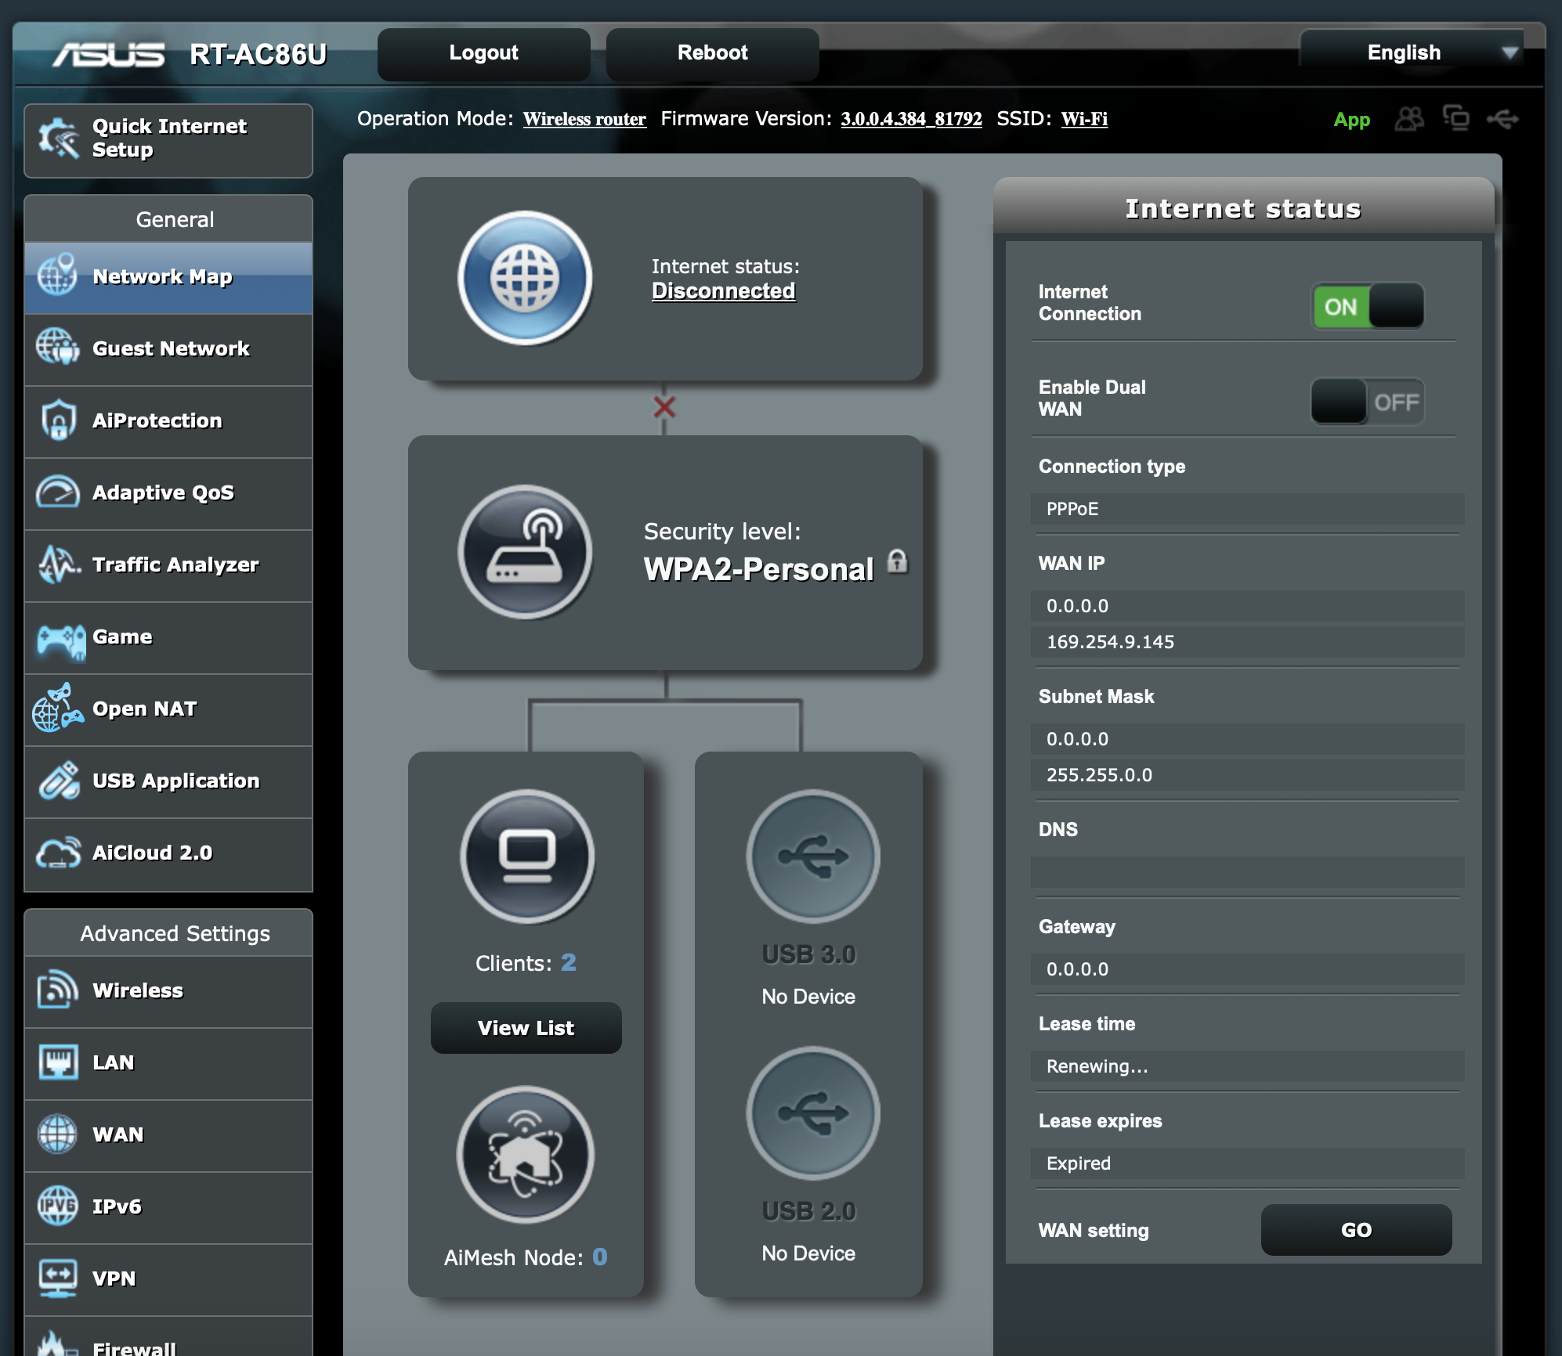Click the Clients count number 2
The height and width of the screenshot is (1356, 1562).
[569, 962]
